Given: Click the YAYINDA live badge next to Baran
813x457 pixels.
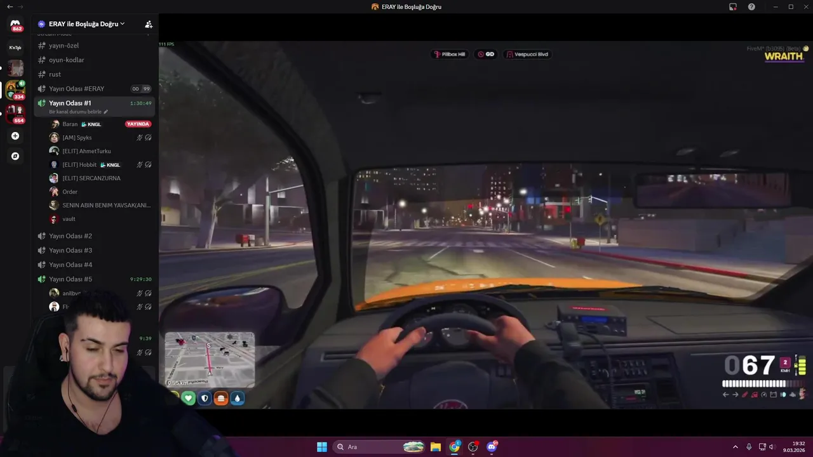Looking at the screenshot, I should 138,124.
